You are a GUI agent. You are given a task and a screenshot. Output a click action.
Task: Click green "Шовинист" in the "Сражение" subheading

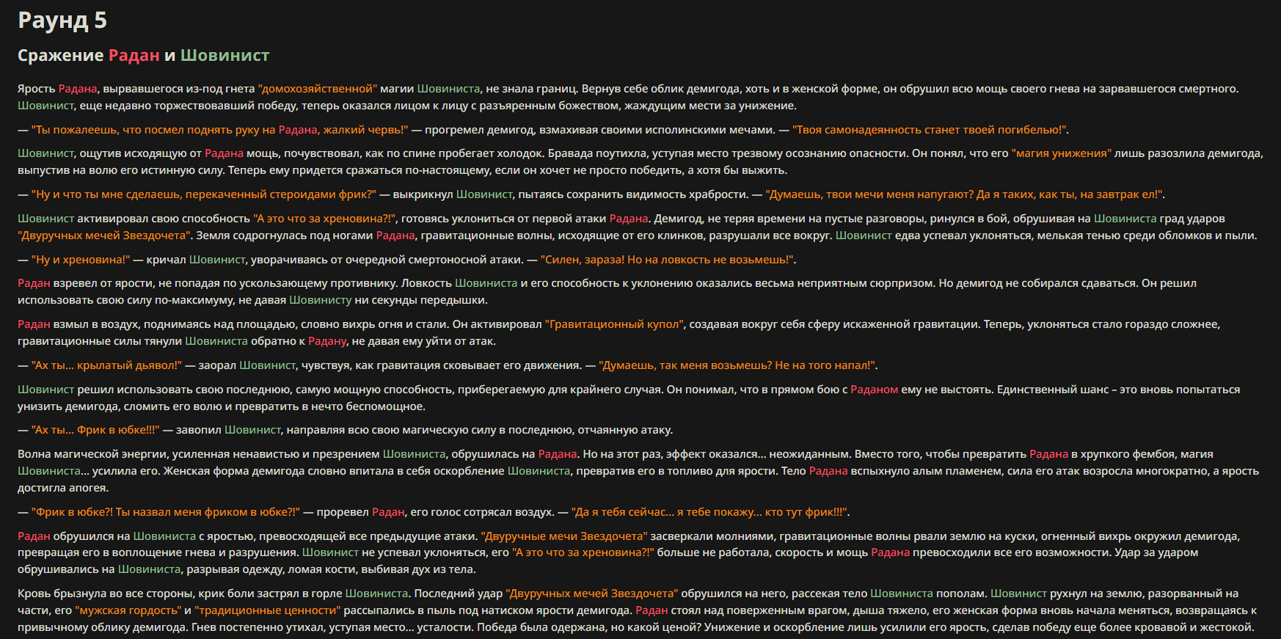225,56
